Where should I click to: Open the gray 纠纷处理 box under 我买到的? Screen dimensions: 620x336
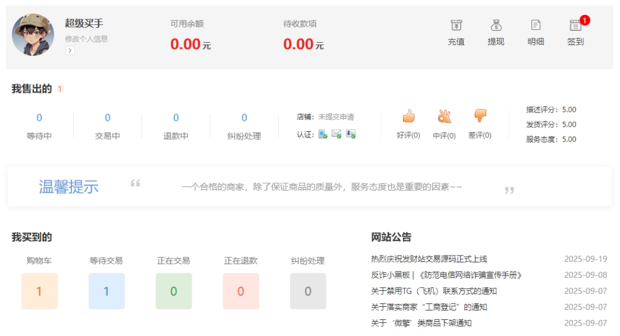pos(308,291)
